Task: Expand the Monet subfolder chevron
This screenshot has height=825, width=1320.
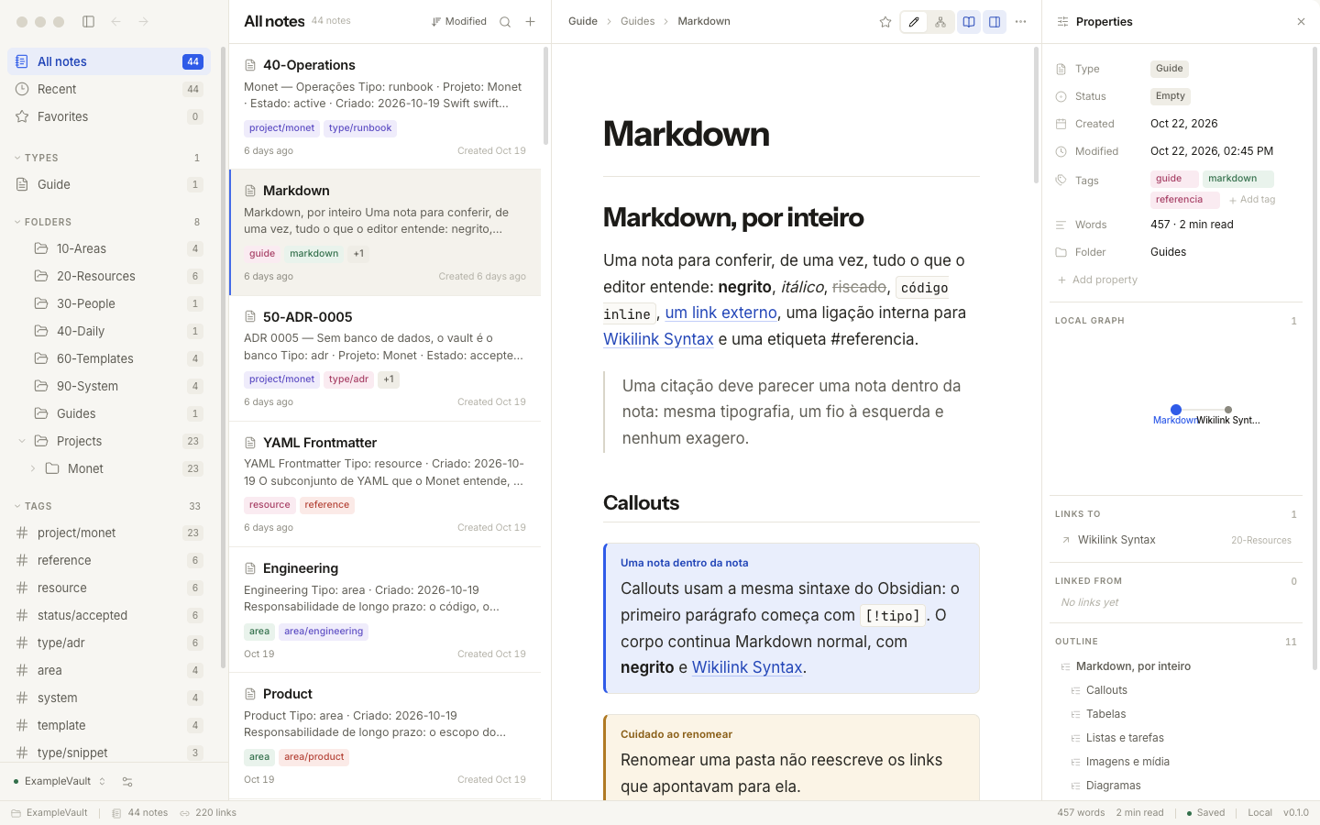Action: [x=33, y=468]
